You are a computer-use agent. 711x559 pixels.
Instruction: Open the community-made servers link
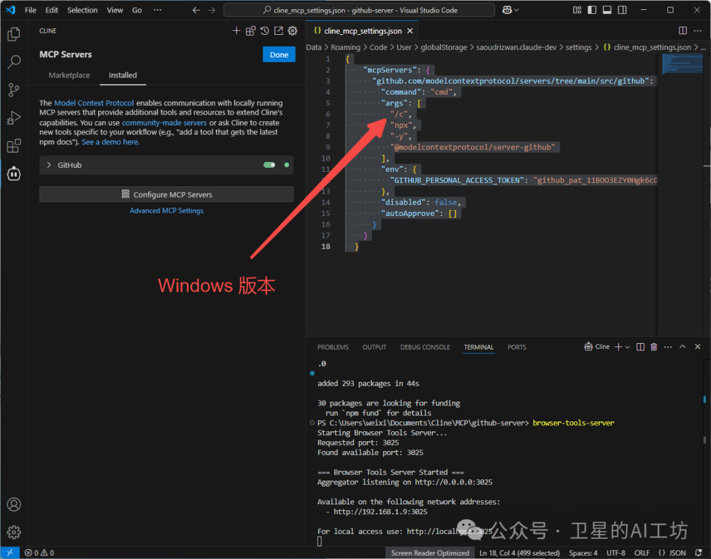pos(164,123)
